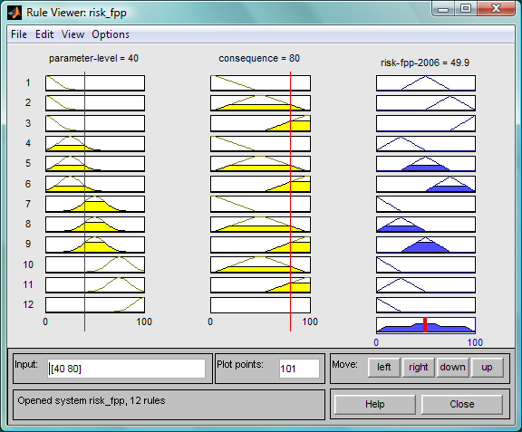Screen dimensions: 522x432
Task: Move plots with the down button
Action: tap(453, 368)
